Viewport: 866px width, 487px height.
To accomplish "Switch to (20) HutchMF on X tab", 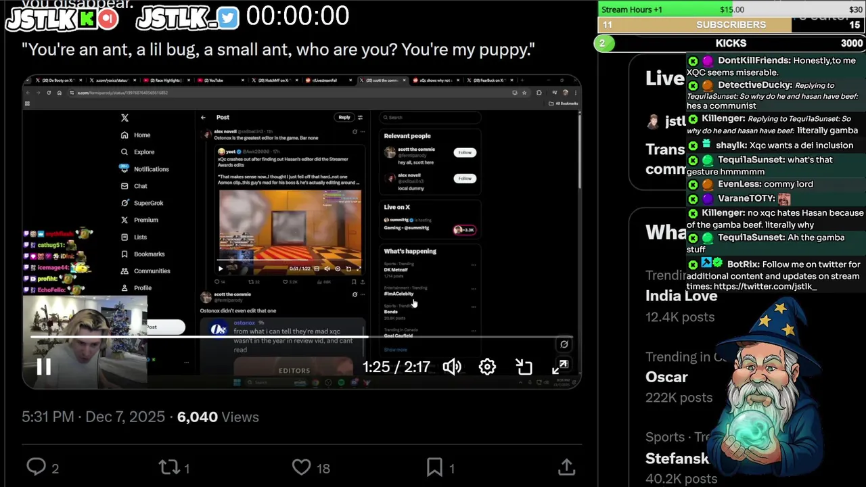I will pos(275,80).
